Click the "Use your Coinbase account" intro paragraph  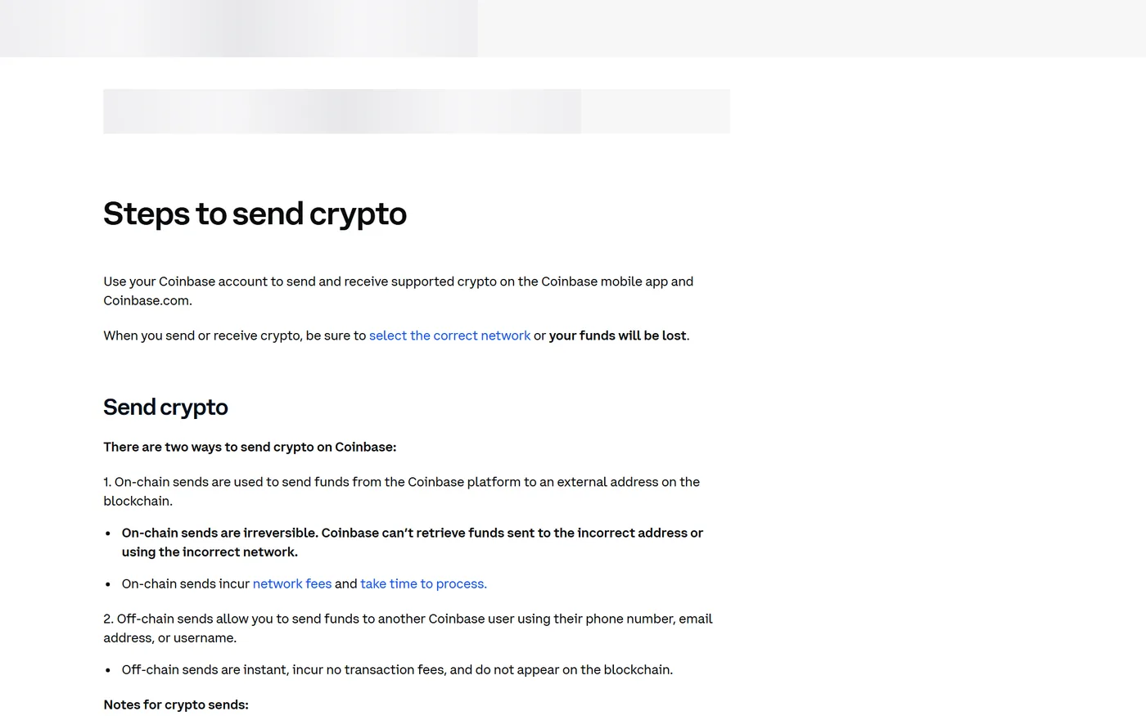point(399,290)
